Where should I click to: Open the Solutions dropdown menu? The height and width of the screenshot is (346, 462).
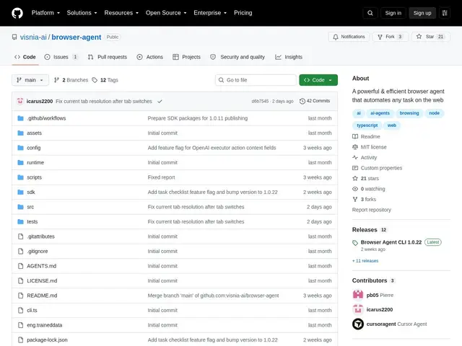(82, 13)
